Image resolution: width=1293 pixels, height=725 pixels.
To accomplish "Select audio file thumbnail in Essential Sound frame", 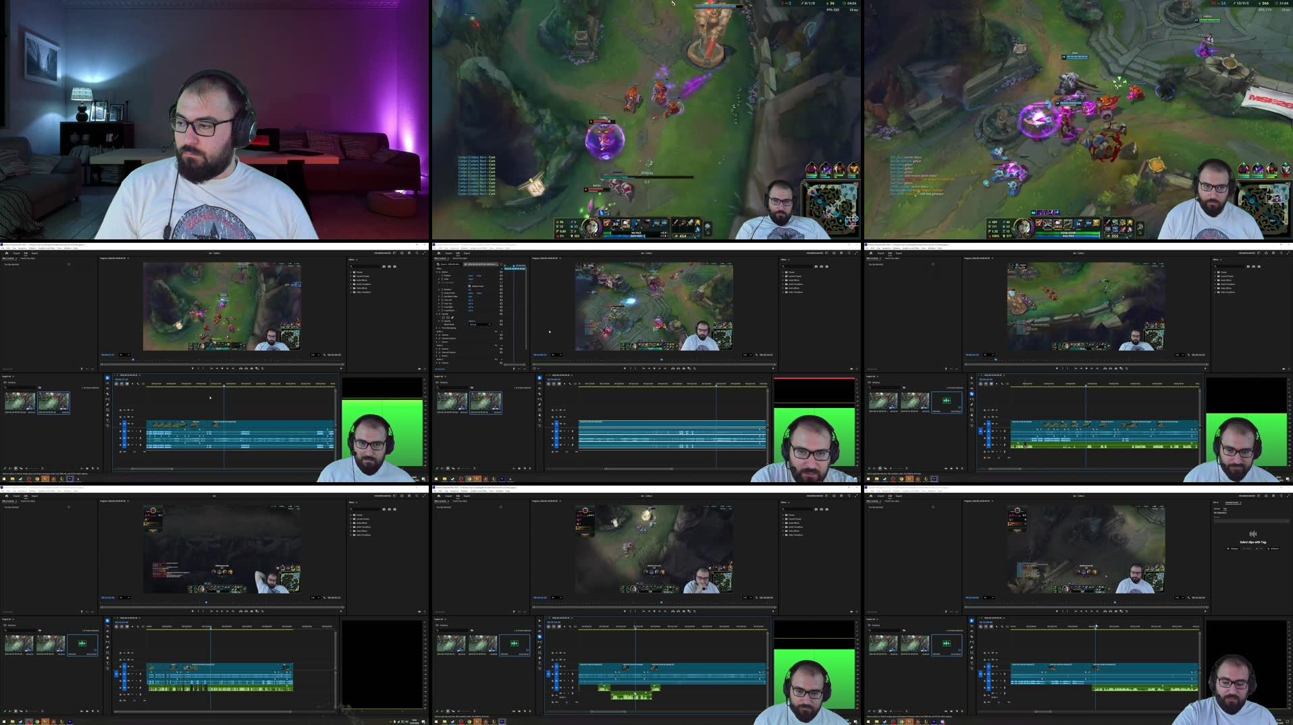I will click(947, 645).
